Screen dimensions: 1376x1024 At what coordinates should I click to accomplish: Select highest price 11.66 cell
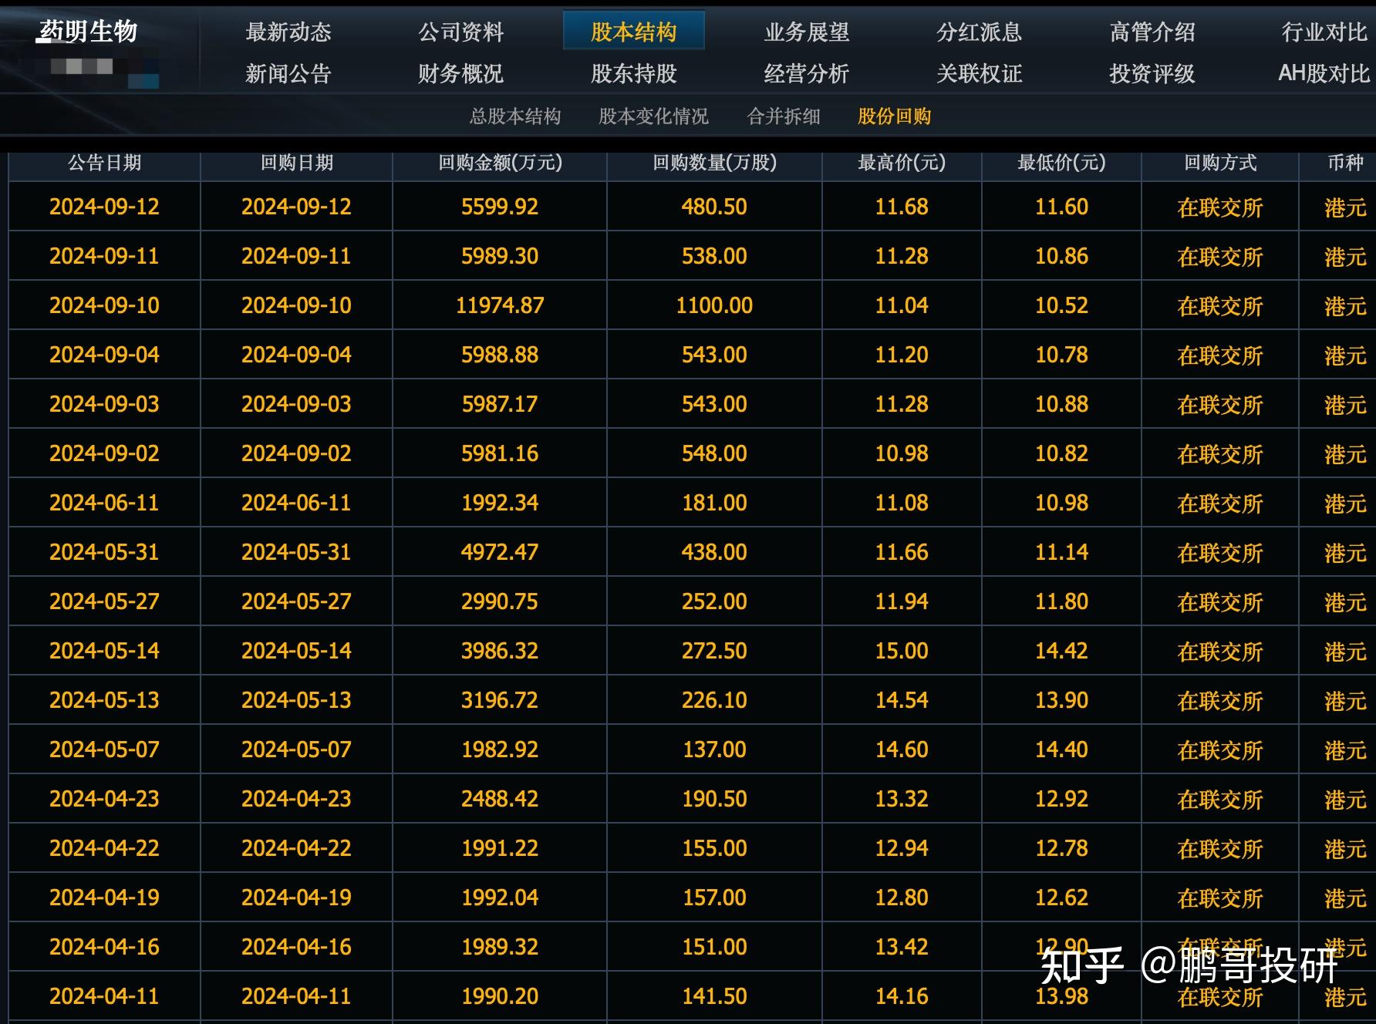(902, 552)
